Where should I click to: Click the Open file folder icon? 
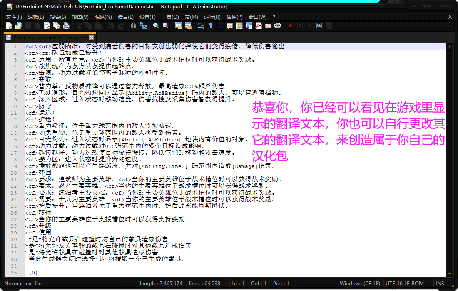(18, 26)
